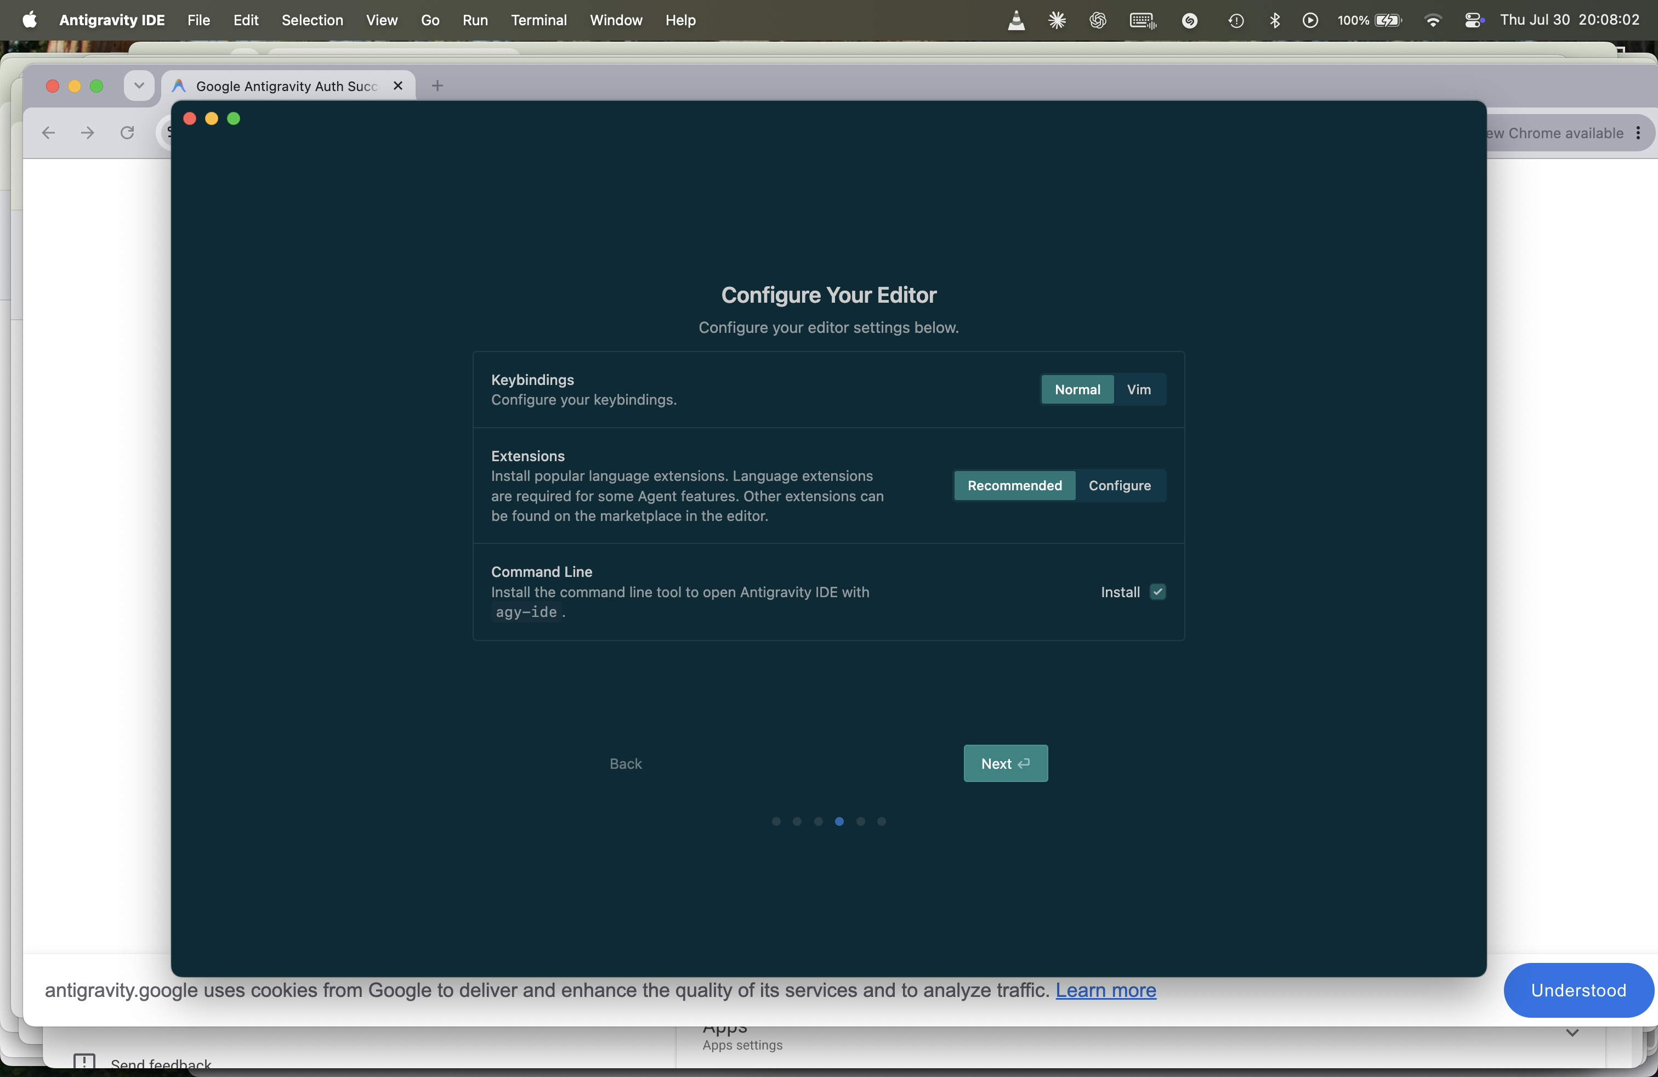The height and width of the screenshot is (1077, 1658).
Task: Expand the Apps settings chevron
Action: point(1572,1033)
